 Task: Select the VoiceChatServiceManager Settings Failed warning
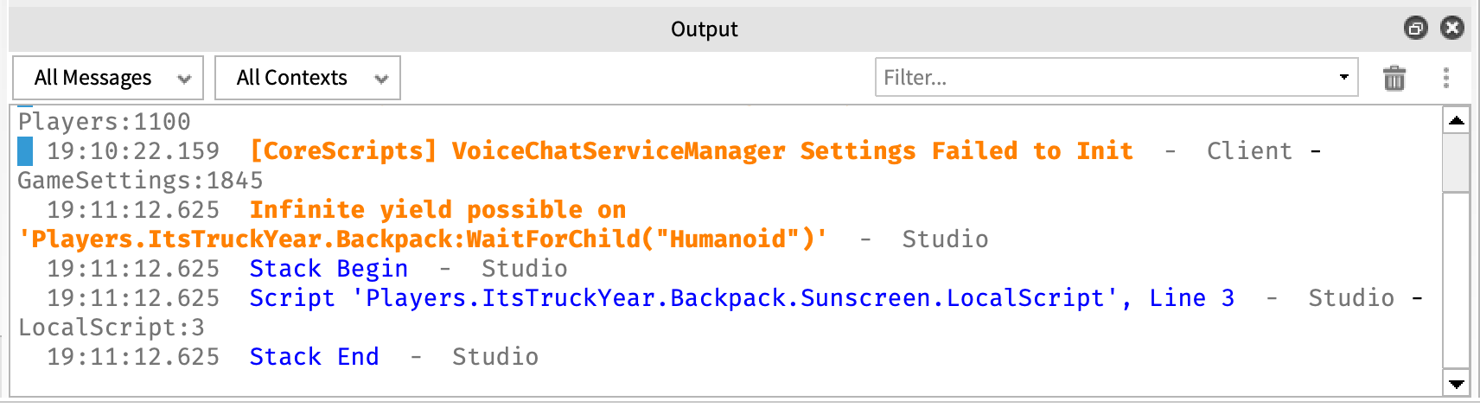tap(692, 151)
